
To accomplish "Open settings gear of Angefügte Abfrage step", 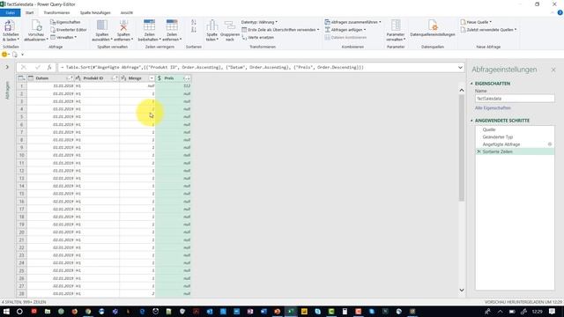I will (x=550, y=144).
